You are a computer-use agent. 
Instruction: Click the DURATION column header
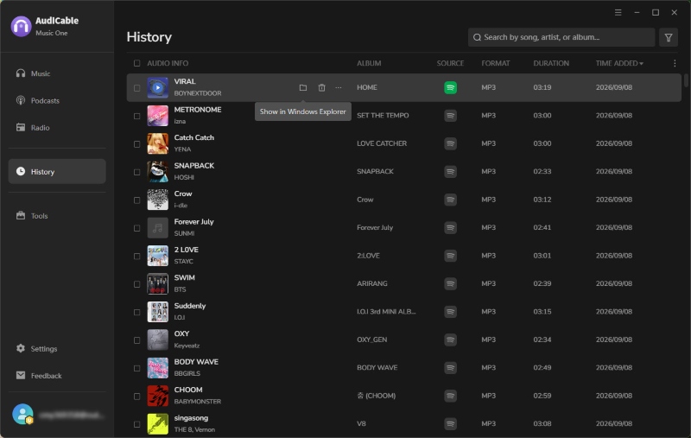[551, 63]
